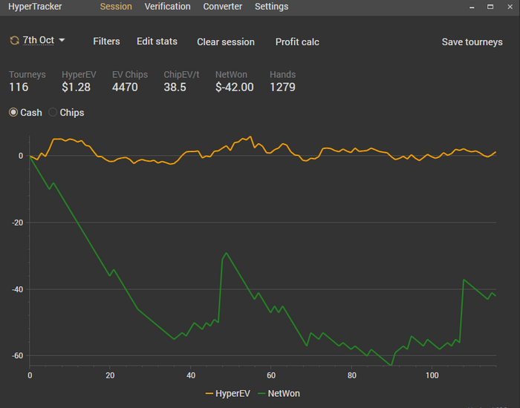This screenshot has width=520, height=408.
Task: Open Profit calc
Action: (297, 42)
